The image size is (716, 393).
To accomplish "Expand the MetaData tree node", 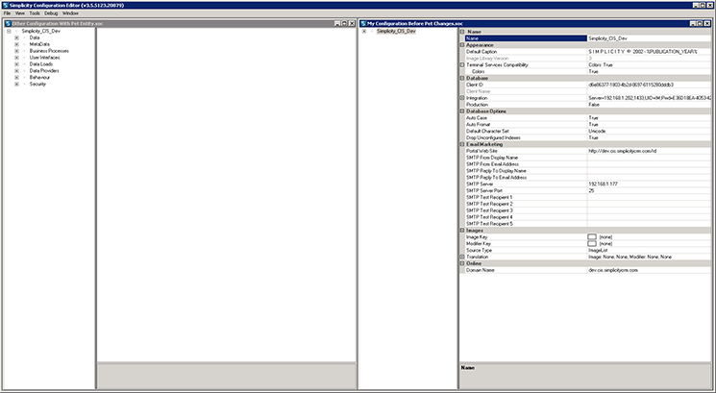I will tap(17, 44).
